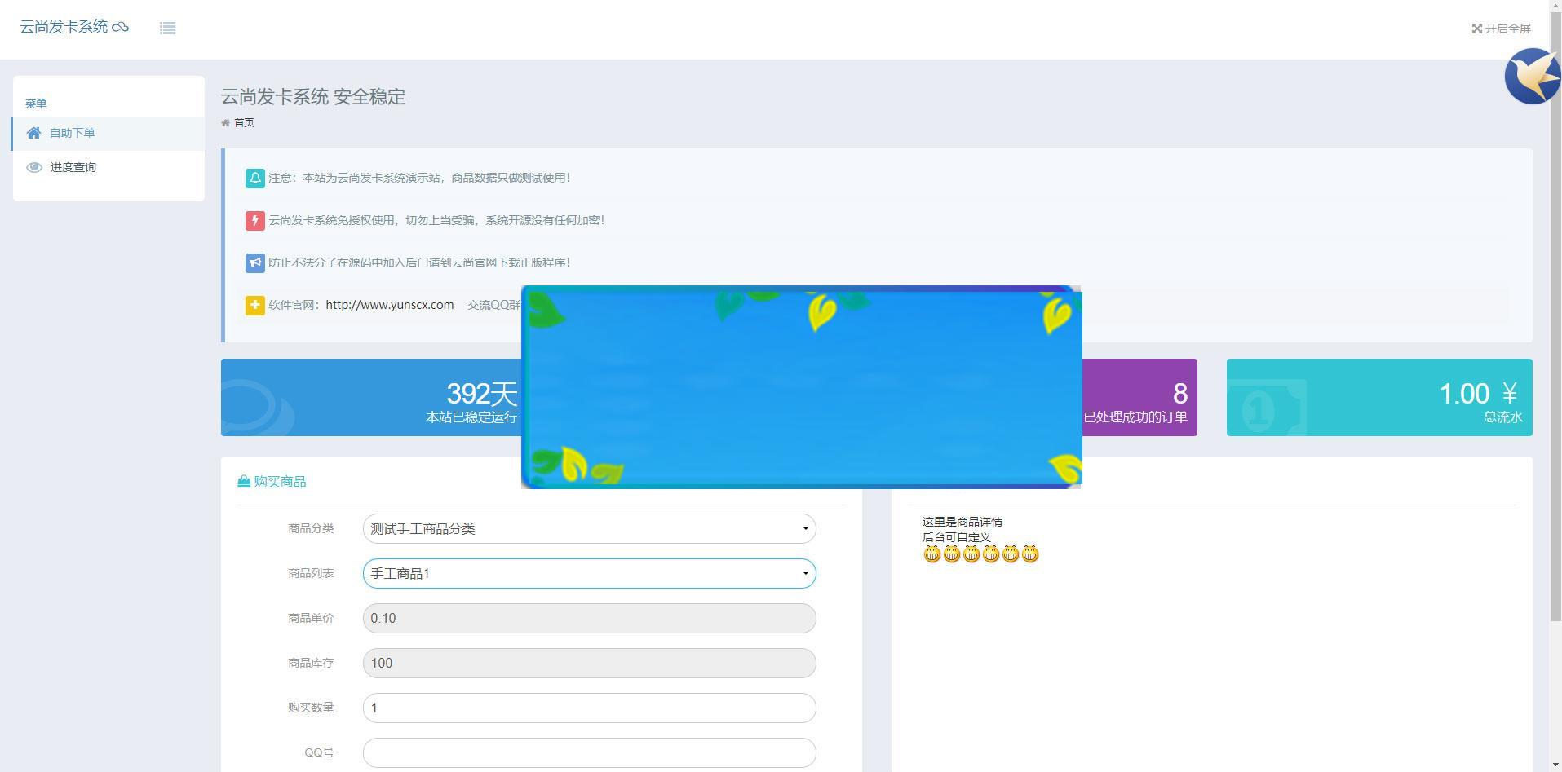Focus the QQ号 input field
The image size is (1562, 772).
(x=589, y=752)
